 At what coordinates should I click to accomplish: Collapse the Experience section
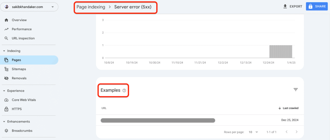point(4,91)
